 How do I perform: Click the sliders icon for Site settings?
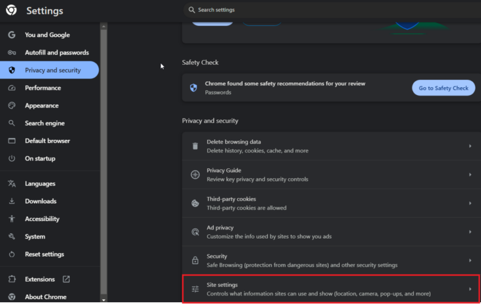tap(195, 289)
